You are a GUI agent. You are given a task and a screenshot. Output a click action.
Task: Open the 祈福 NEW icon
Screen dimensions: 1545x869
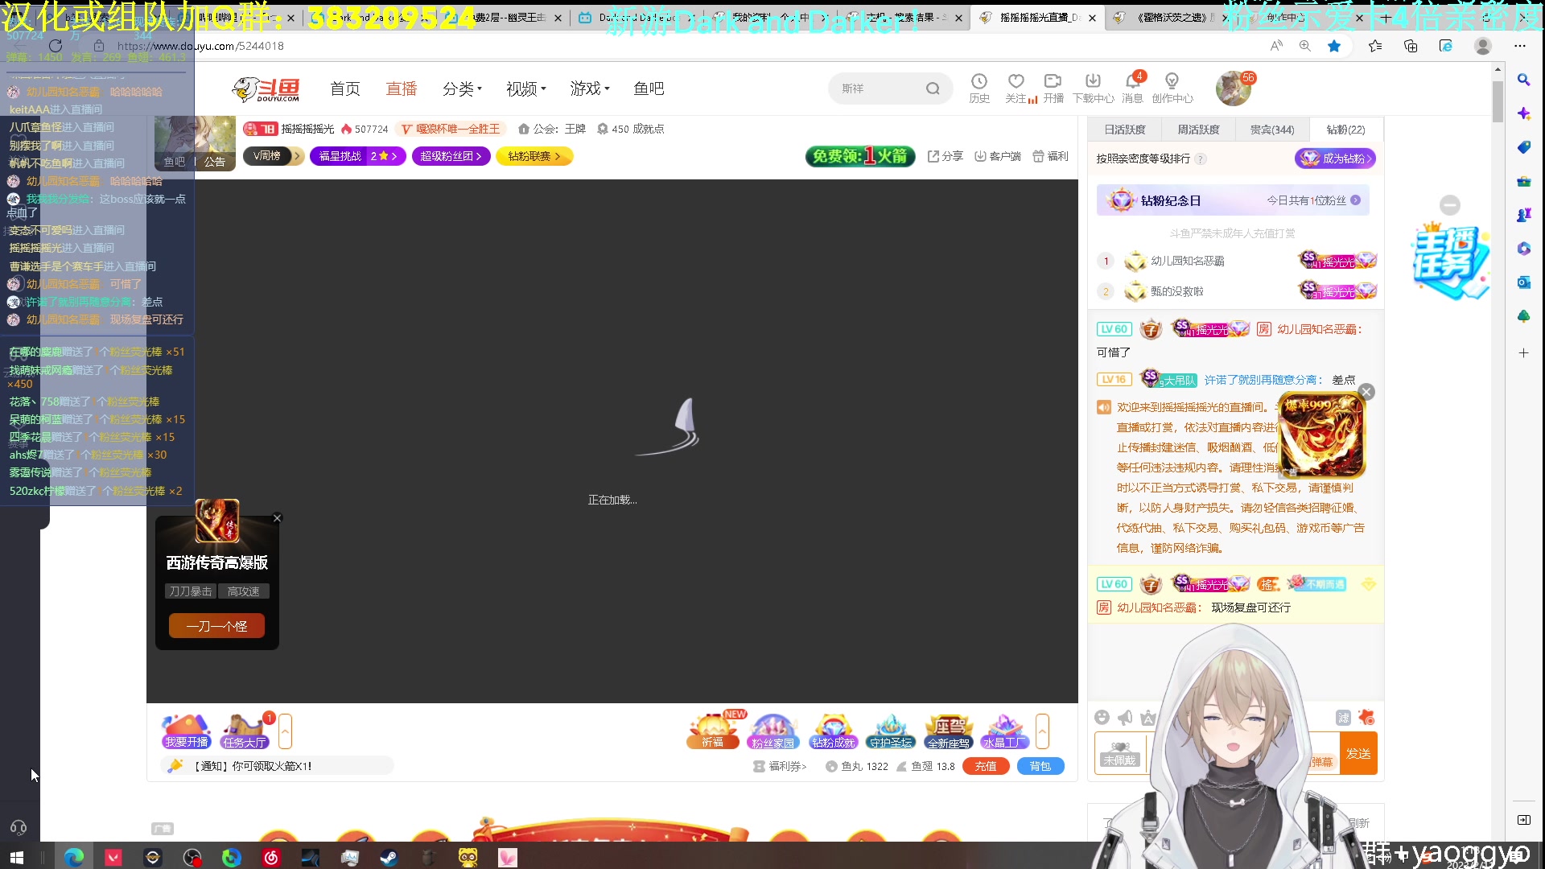coord(713,731)
